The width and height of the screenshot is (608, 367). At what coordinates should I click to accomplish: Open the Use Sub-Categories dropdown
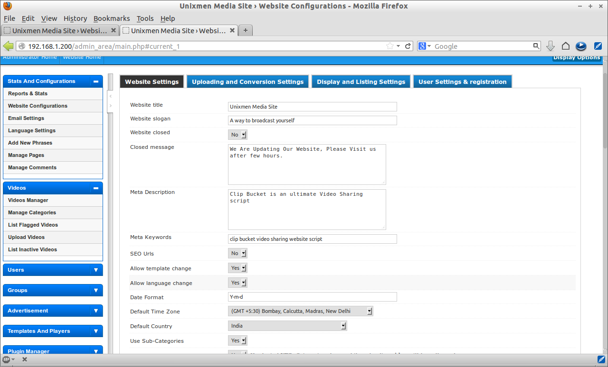tap(237, 340)
